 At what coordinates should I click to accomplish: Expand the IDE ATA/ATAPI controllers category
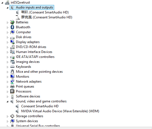click(7, 57)
